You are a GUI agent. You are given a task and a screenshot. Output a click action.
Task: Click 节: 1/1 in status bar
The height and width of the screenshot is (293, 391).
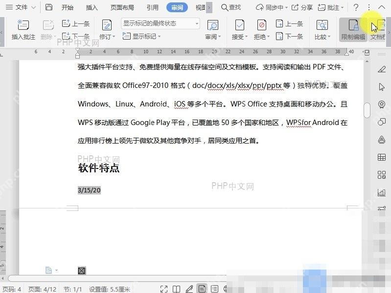[72, 289]
